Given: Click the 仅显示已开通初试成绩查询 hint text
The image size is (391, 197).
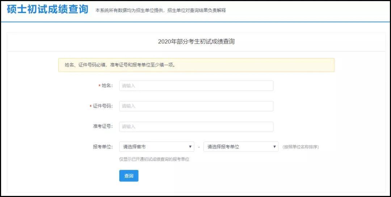Looking at the screenshot, I should point(154,159).
